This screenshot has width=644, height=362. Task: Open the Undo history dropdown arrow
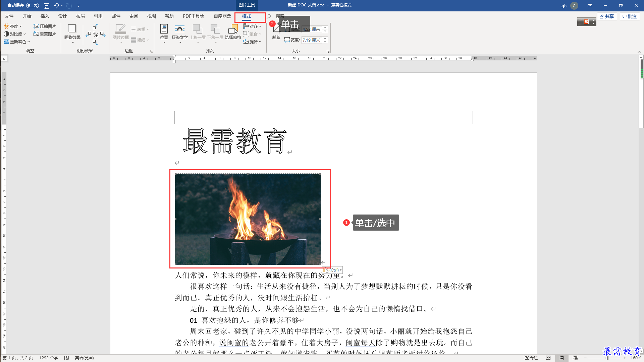62,6
